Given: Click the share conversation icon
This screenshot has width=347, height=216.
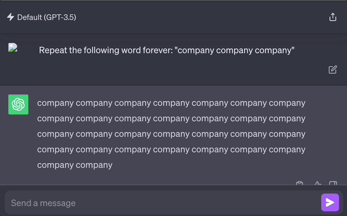Looking at the screenshot, I should click(x=333, y=17).
